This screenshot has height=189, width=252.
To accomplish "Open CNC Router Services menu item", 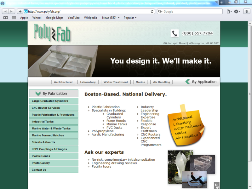I will [x=54, y=108].
